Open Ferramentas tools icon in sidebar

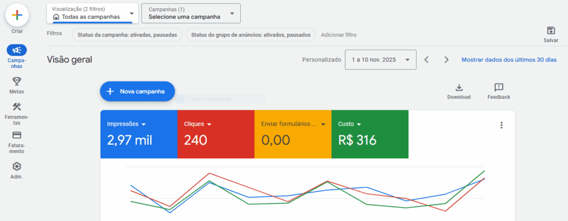[17, 107]
